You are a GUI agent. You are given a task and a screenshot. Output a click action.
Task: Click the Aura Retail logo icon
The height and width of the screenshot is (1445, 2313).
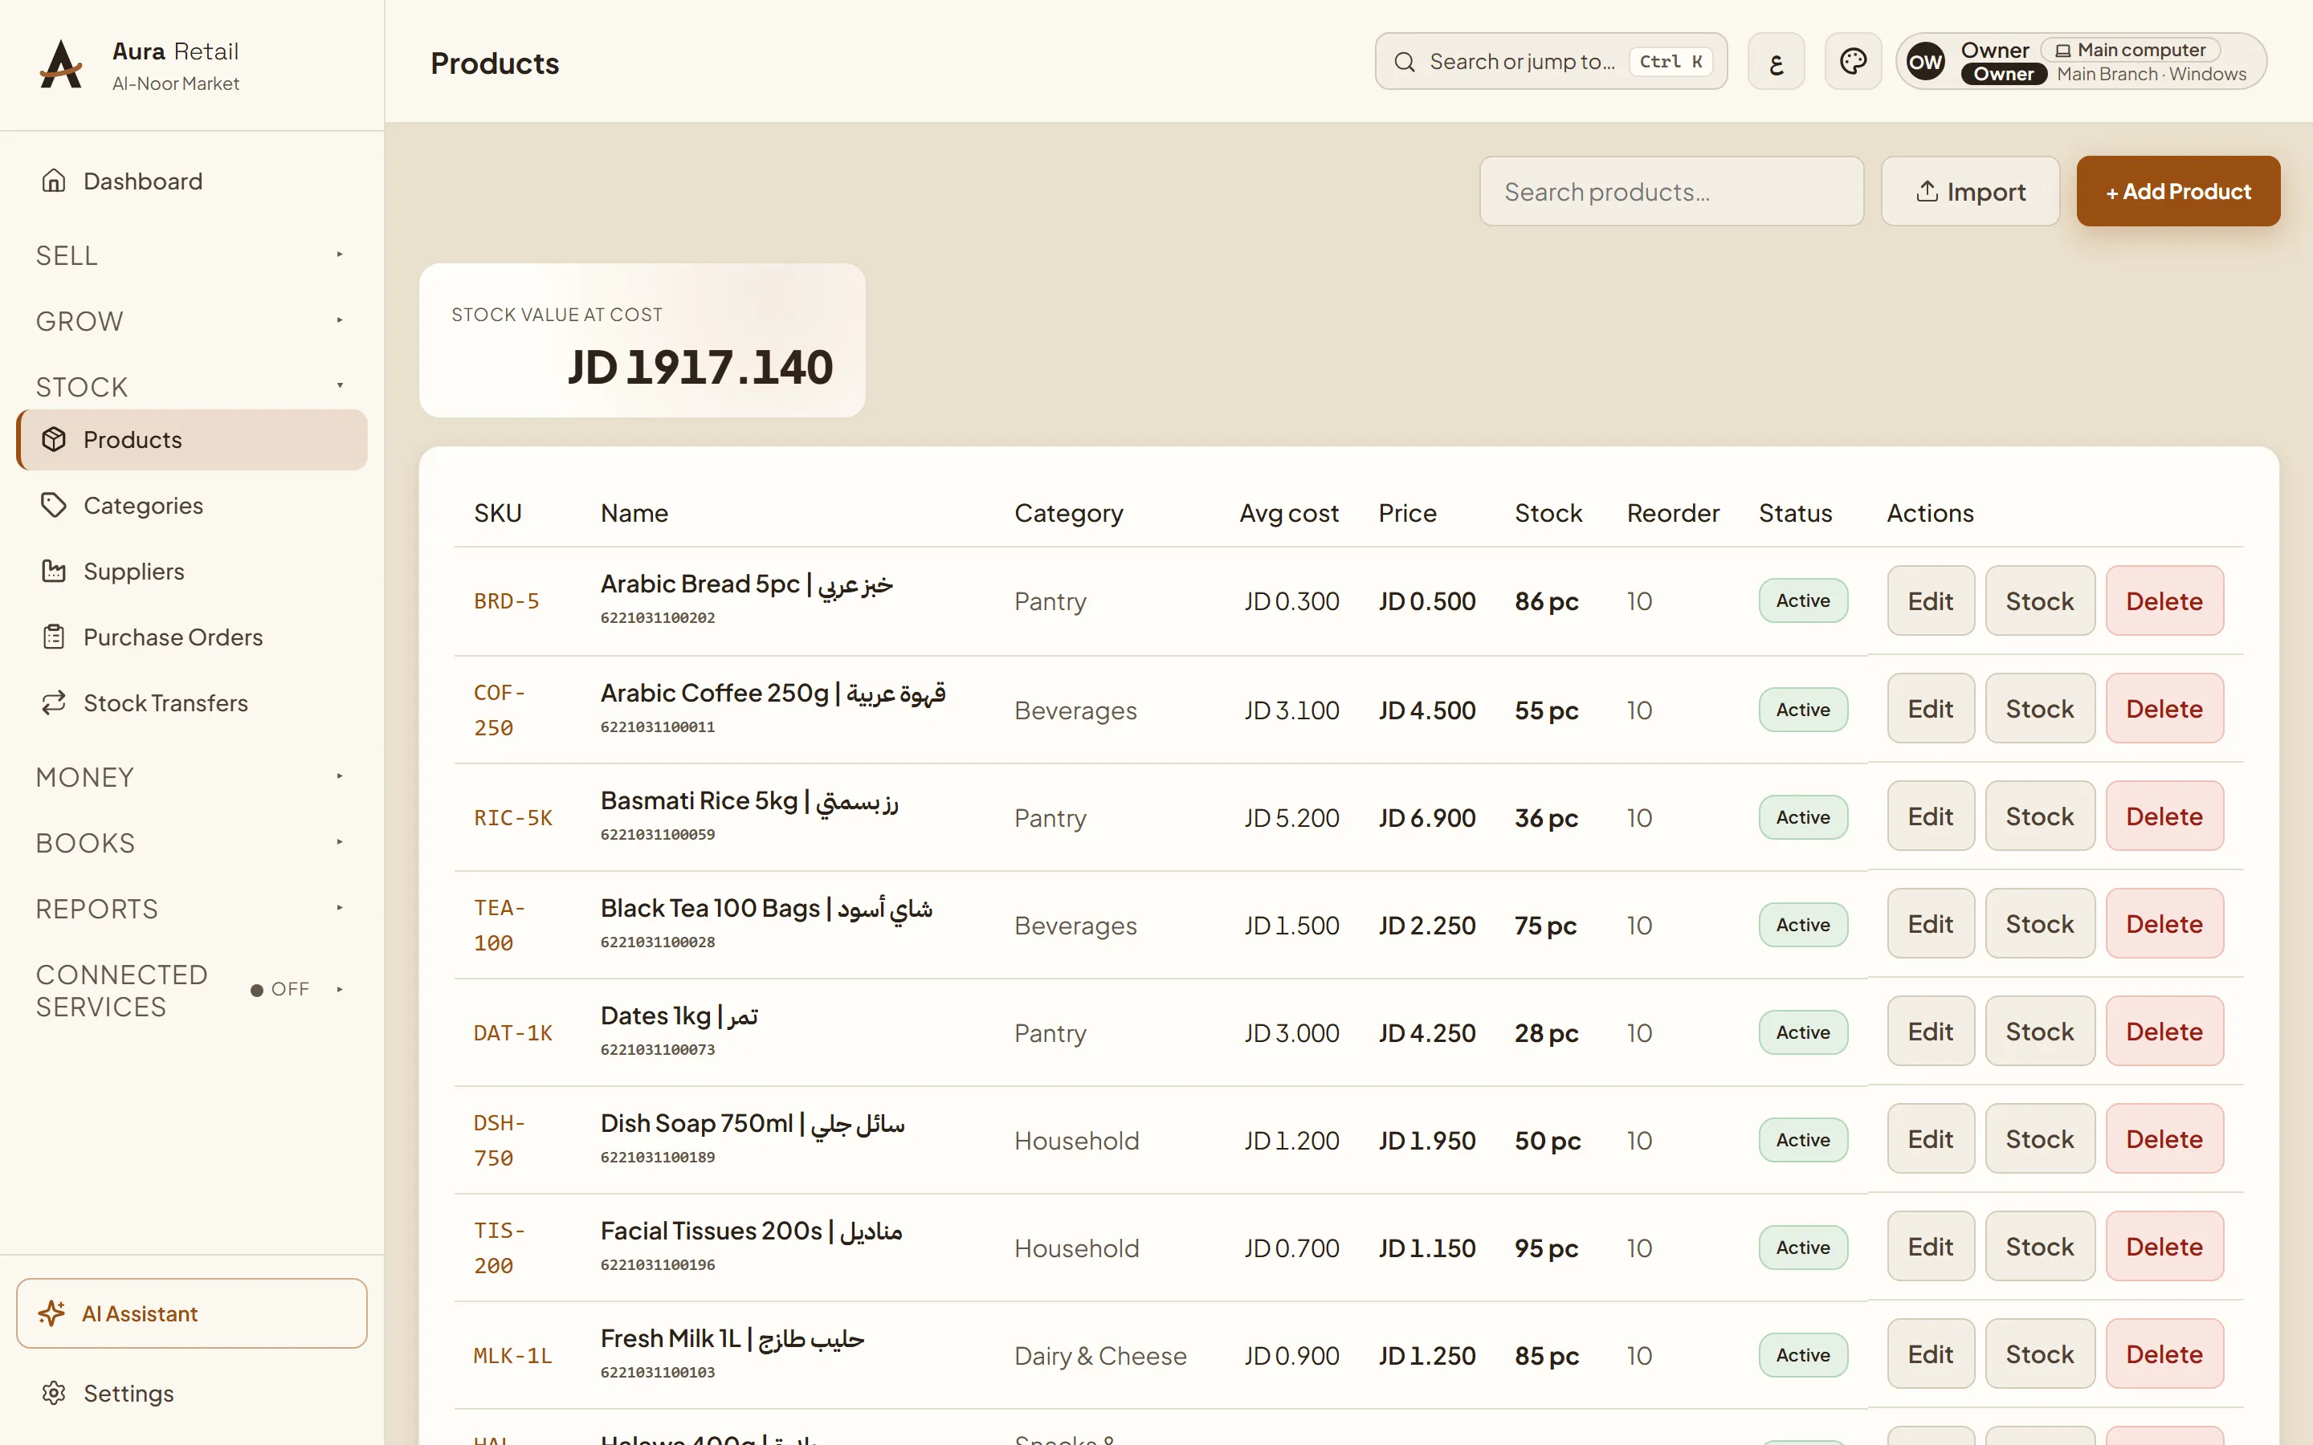point(61,64)
